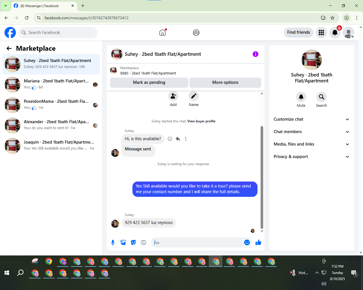Open the $880 2bed 1bath Marketplace listing
Image resolution: width=363 pixels, height=290 pixels.
(x=148, y=73)
